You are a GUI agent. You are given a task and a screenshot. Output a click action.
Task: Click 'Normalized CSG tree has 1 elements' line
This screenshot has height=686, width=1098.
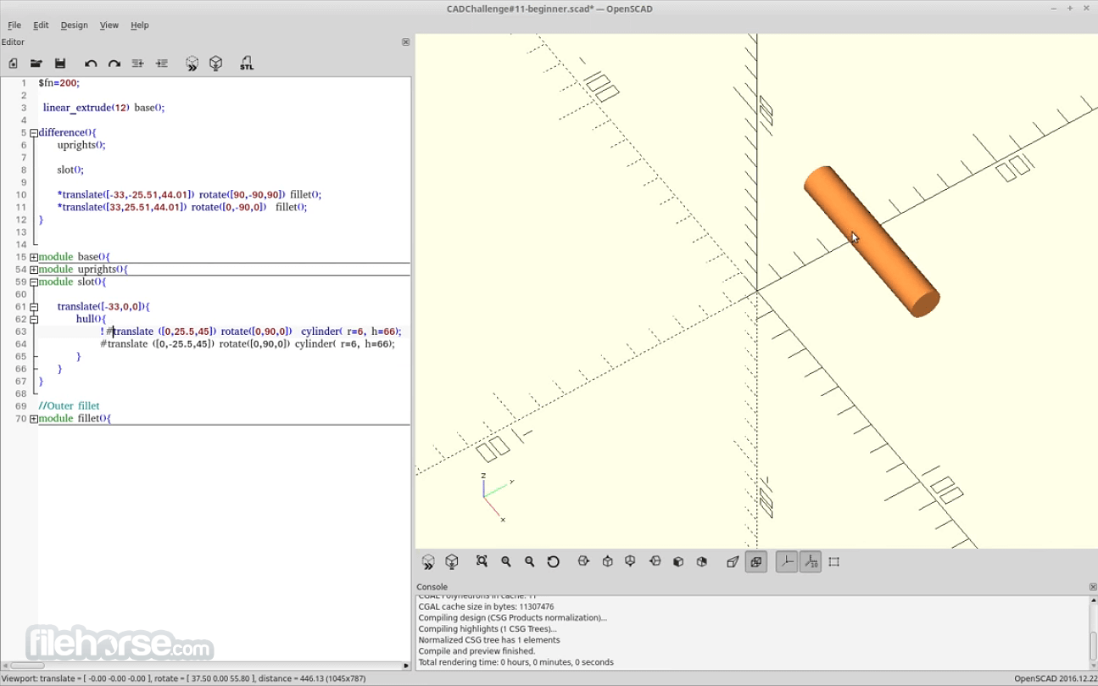pyautogui.click(x=488, y=640)
